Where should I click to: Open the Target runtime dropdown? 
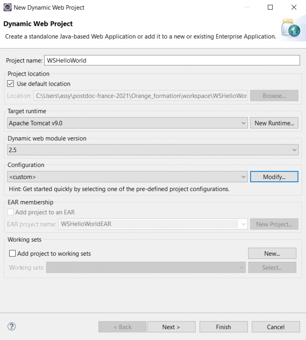[x=127, y=123]
